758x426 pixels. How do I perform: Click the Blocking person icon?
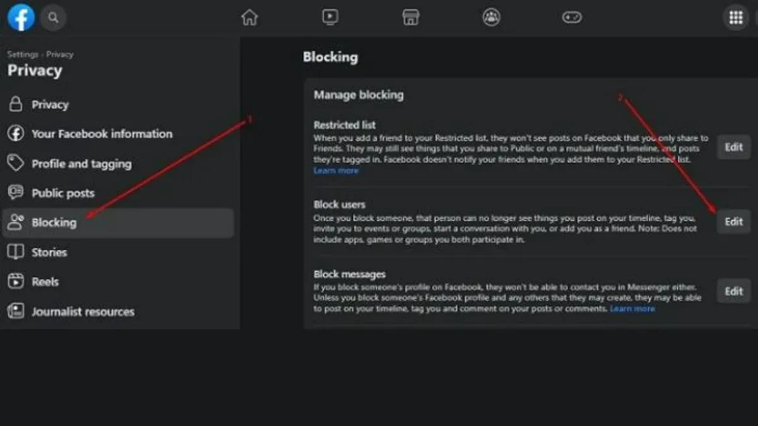(x=15, y=222)
